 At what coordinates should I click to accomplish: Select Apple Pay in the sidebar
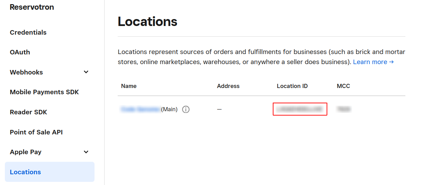[x=26, y=152]
